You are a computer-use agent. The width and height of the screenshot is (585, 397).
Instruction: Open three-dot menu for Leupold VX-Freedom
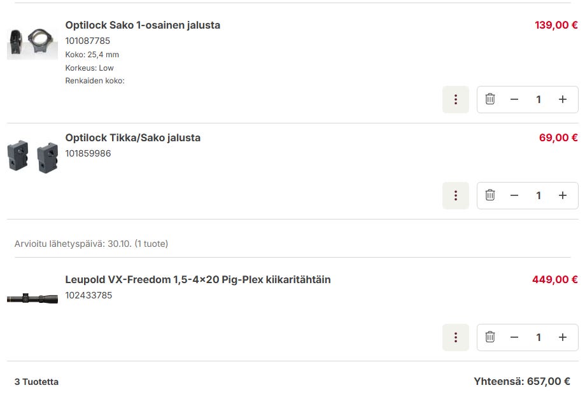(x=456, y=337)
